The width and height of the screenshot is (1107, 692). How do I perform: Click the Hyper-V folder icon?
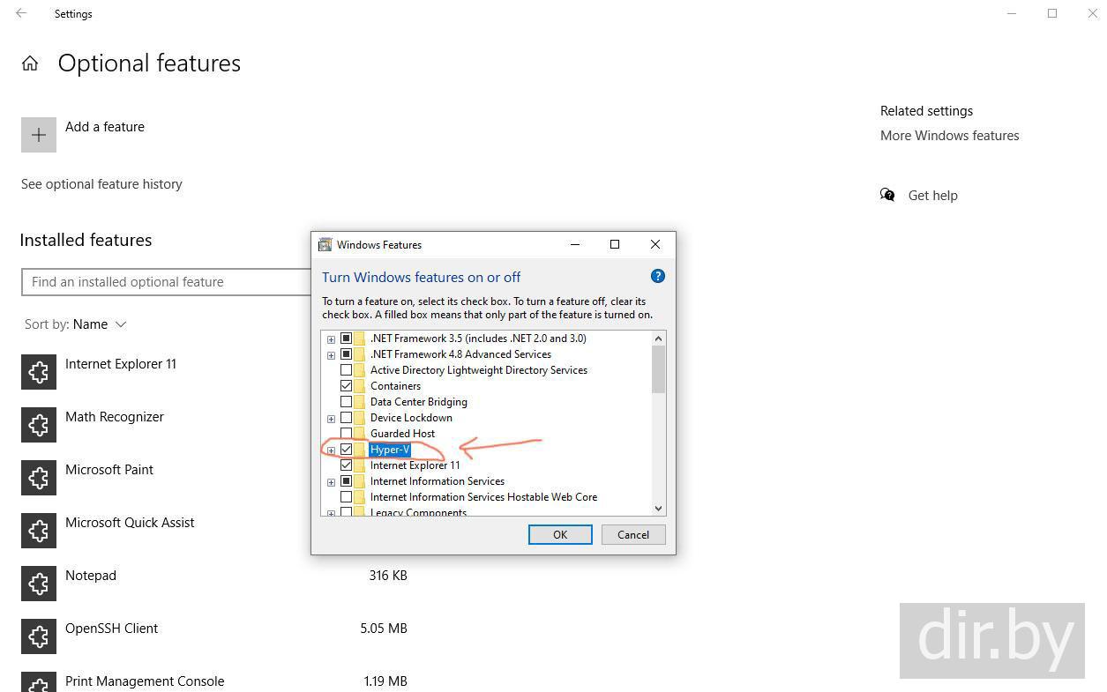359,450
